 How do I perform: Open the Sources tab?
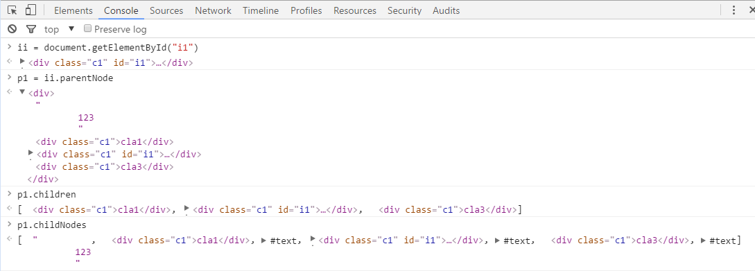click(166, 10)
